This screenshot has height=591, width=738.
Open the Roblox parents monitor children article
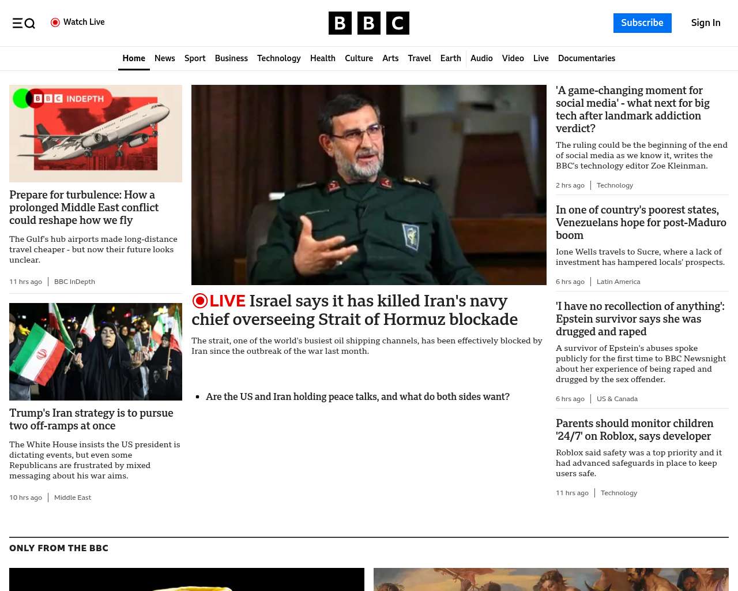(634, 430)
